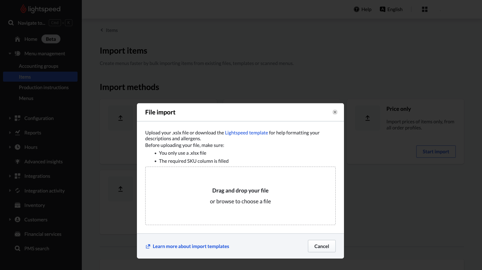Expand the Reports section arrow
The width and height of the screenshot is (482, 270).
tap(10, 133)
